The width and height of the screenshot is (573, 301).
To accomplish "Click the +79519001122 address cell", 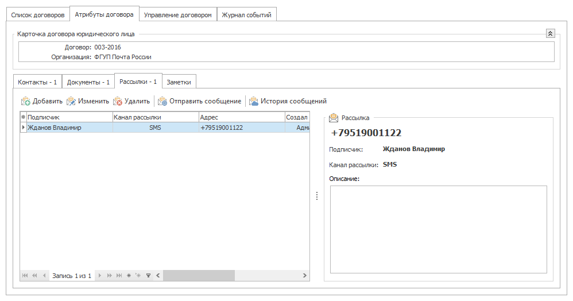I will (x=242, y=128).
